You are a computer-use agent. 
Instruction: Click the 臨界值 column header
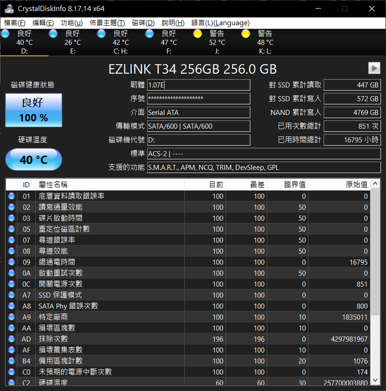tap(288, 185)
